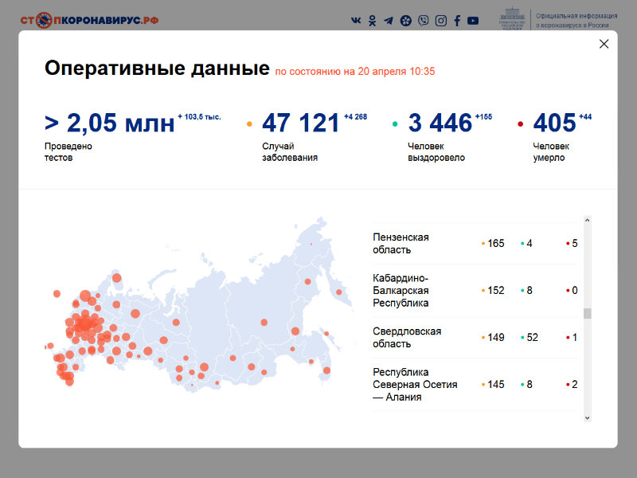Screen dimensions: 637x478
Task: Open the Facebook icon
Action: pos(458,20)
